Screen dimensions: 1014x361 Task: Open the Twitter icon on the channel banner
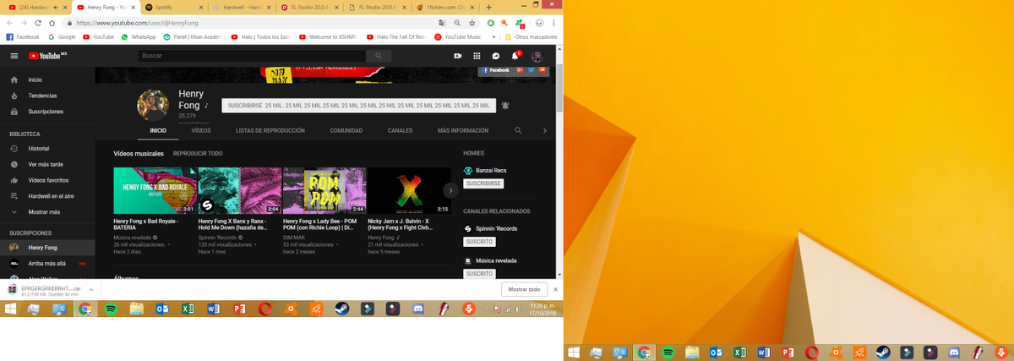tap(531, 70)
